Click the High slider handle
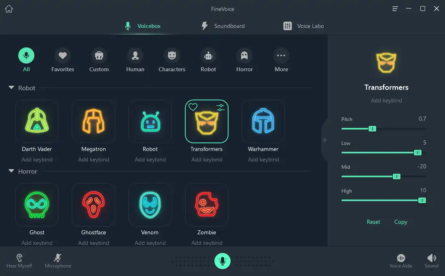The height and width of the screenshot is (276, 445). click(422, 200)
